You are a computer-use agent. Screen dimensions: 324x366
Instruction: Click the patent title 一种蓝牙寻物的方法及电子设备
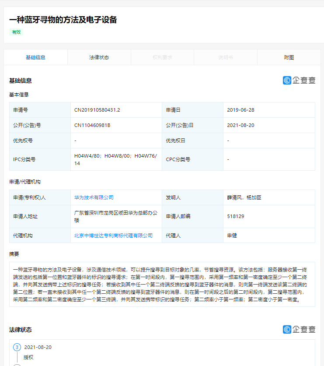coord(63,20)
